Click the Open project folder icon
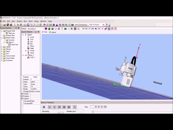This screenshot has height=130, width=173. pyautogui.click(x=5, y=25)
